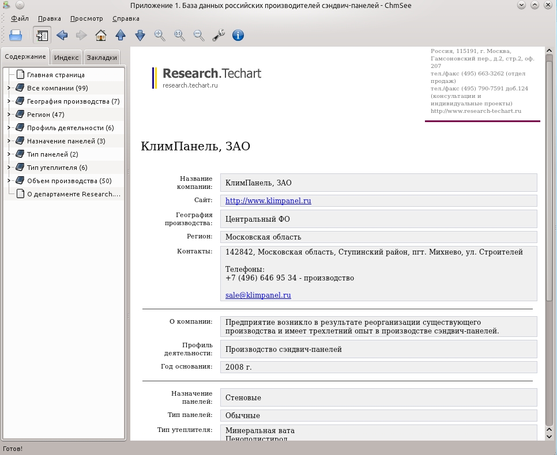Click the http://www.research-techart.ru header text
557x455 pixels.
pyautogui.click(x=476, y=111)
